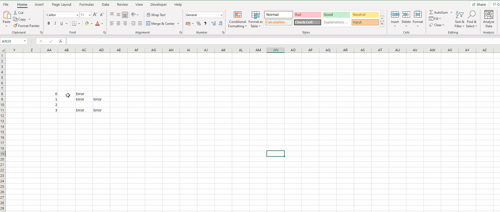Viewport: 500px width, 212px height.
Task: Open the font size dropdown
Action: (90, 15)
